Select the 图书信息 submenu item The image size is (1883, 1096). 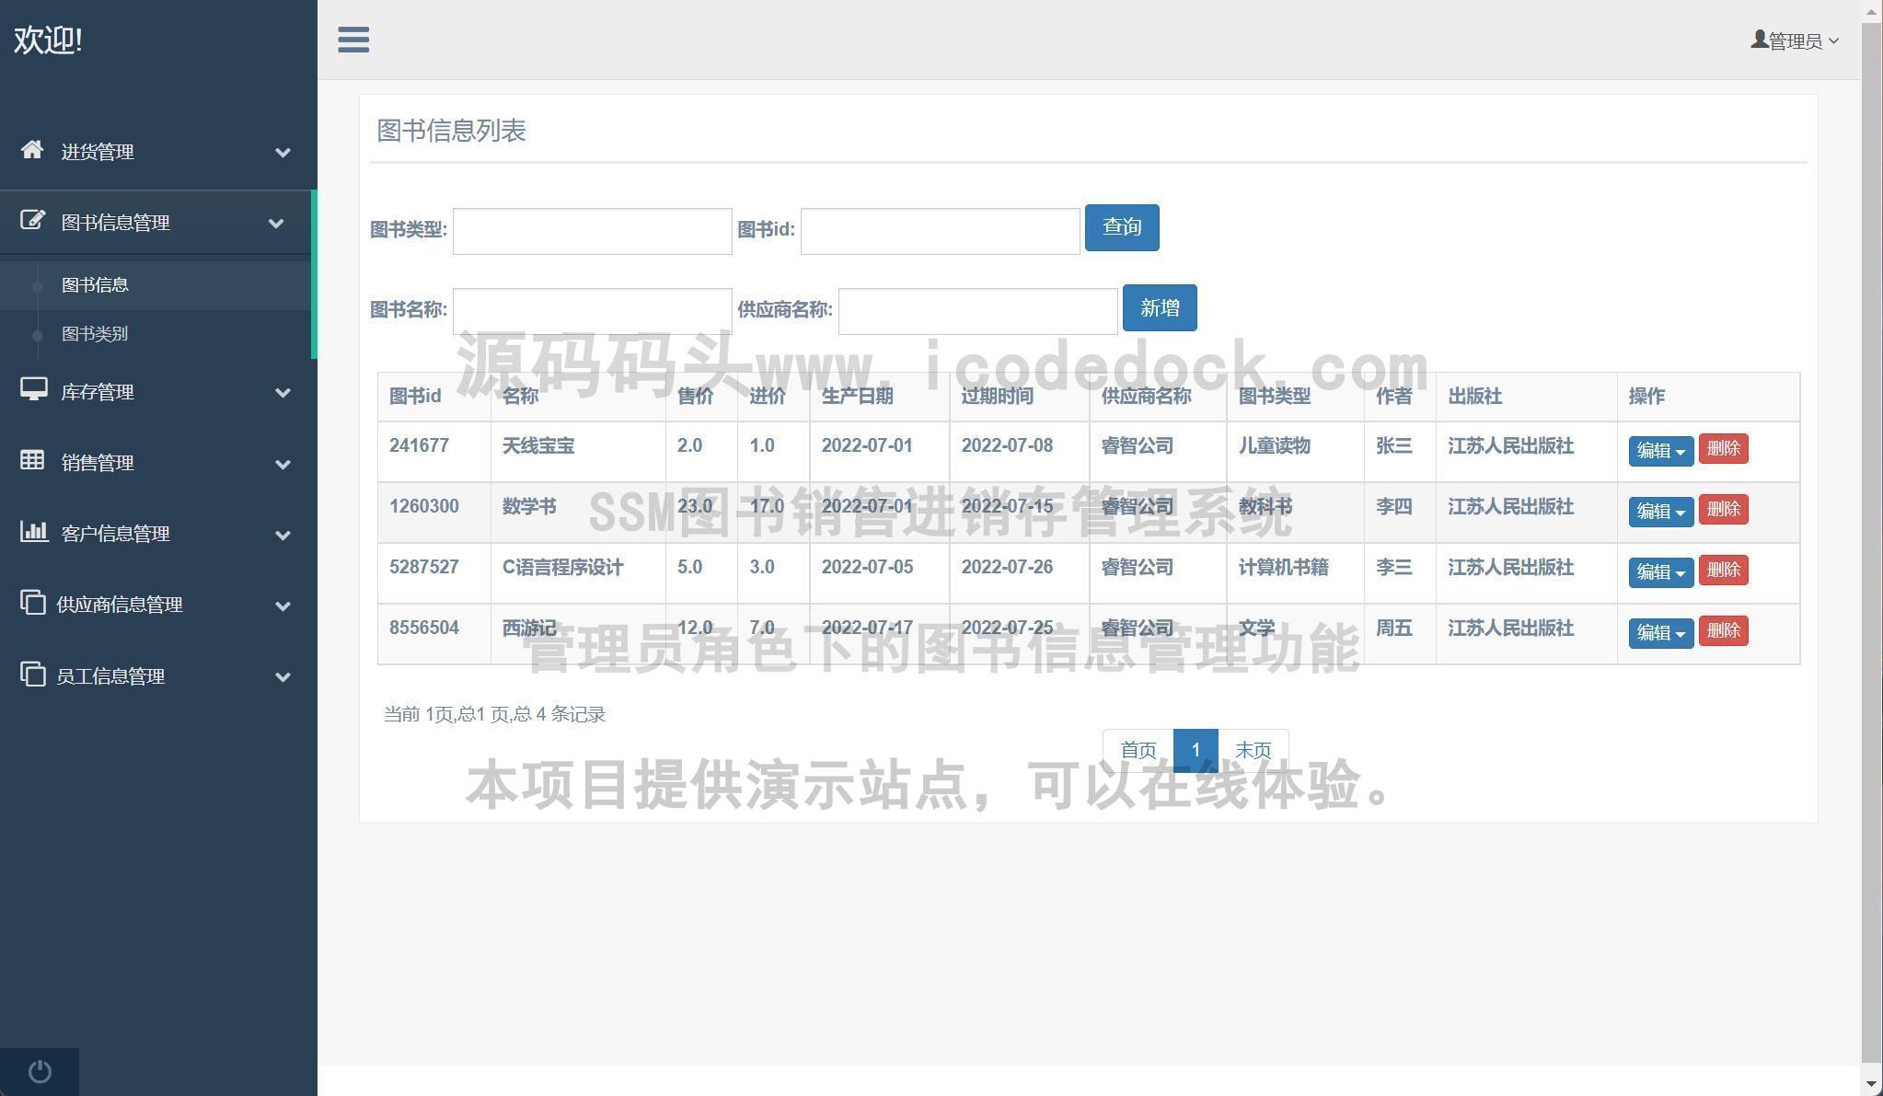click(95, 285)
